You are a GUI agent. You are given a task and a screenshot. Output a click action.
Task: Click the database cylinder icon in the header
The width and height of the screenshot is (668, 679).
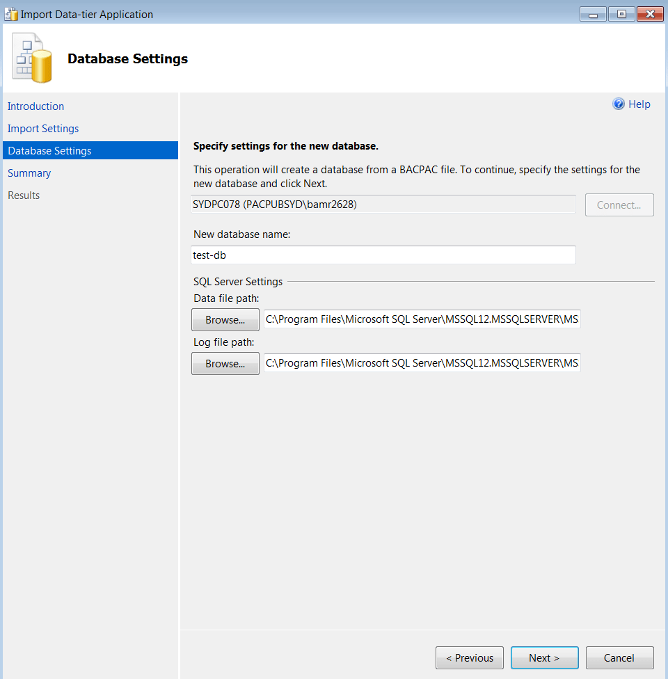pos(32,58)
